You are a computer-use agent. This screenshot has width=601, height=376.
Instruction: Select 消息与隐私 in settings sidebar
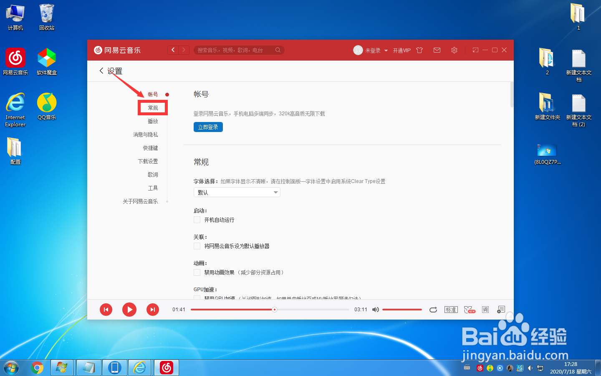coord(145,135)
